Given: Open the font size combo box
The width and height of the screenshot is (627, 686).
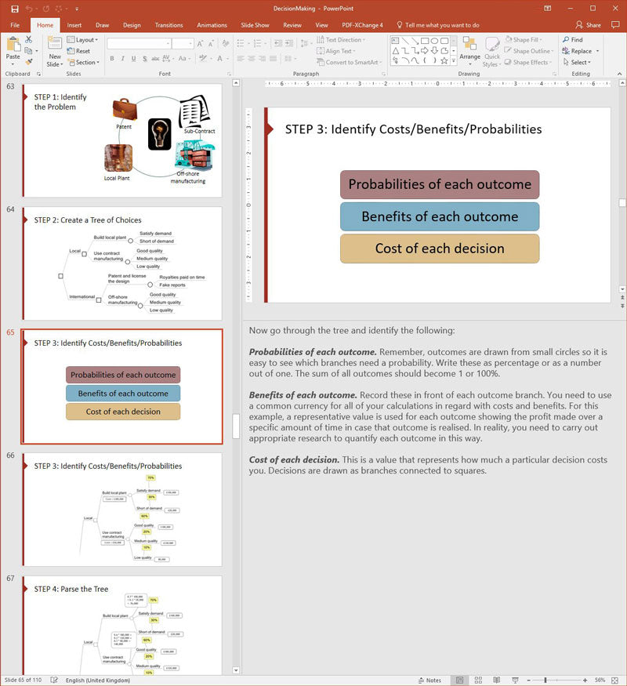Looking at the screenshot, I should pyautogui.click(x=183, y=44).
